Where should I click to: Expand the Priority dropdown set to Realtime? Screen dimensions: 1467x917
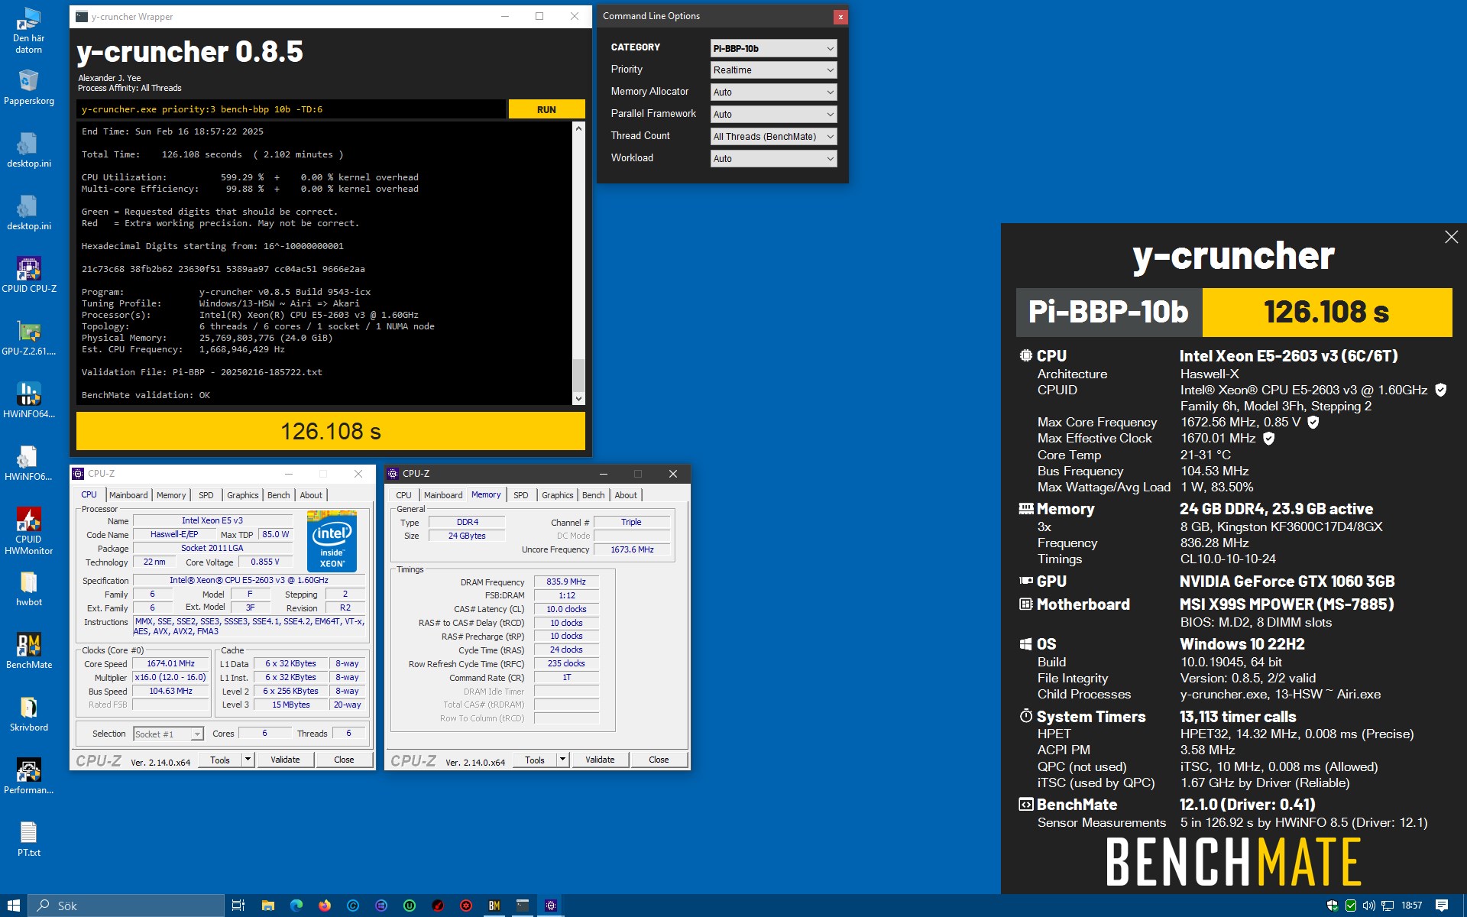(x=773, y=70)
